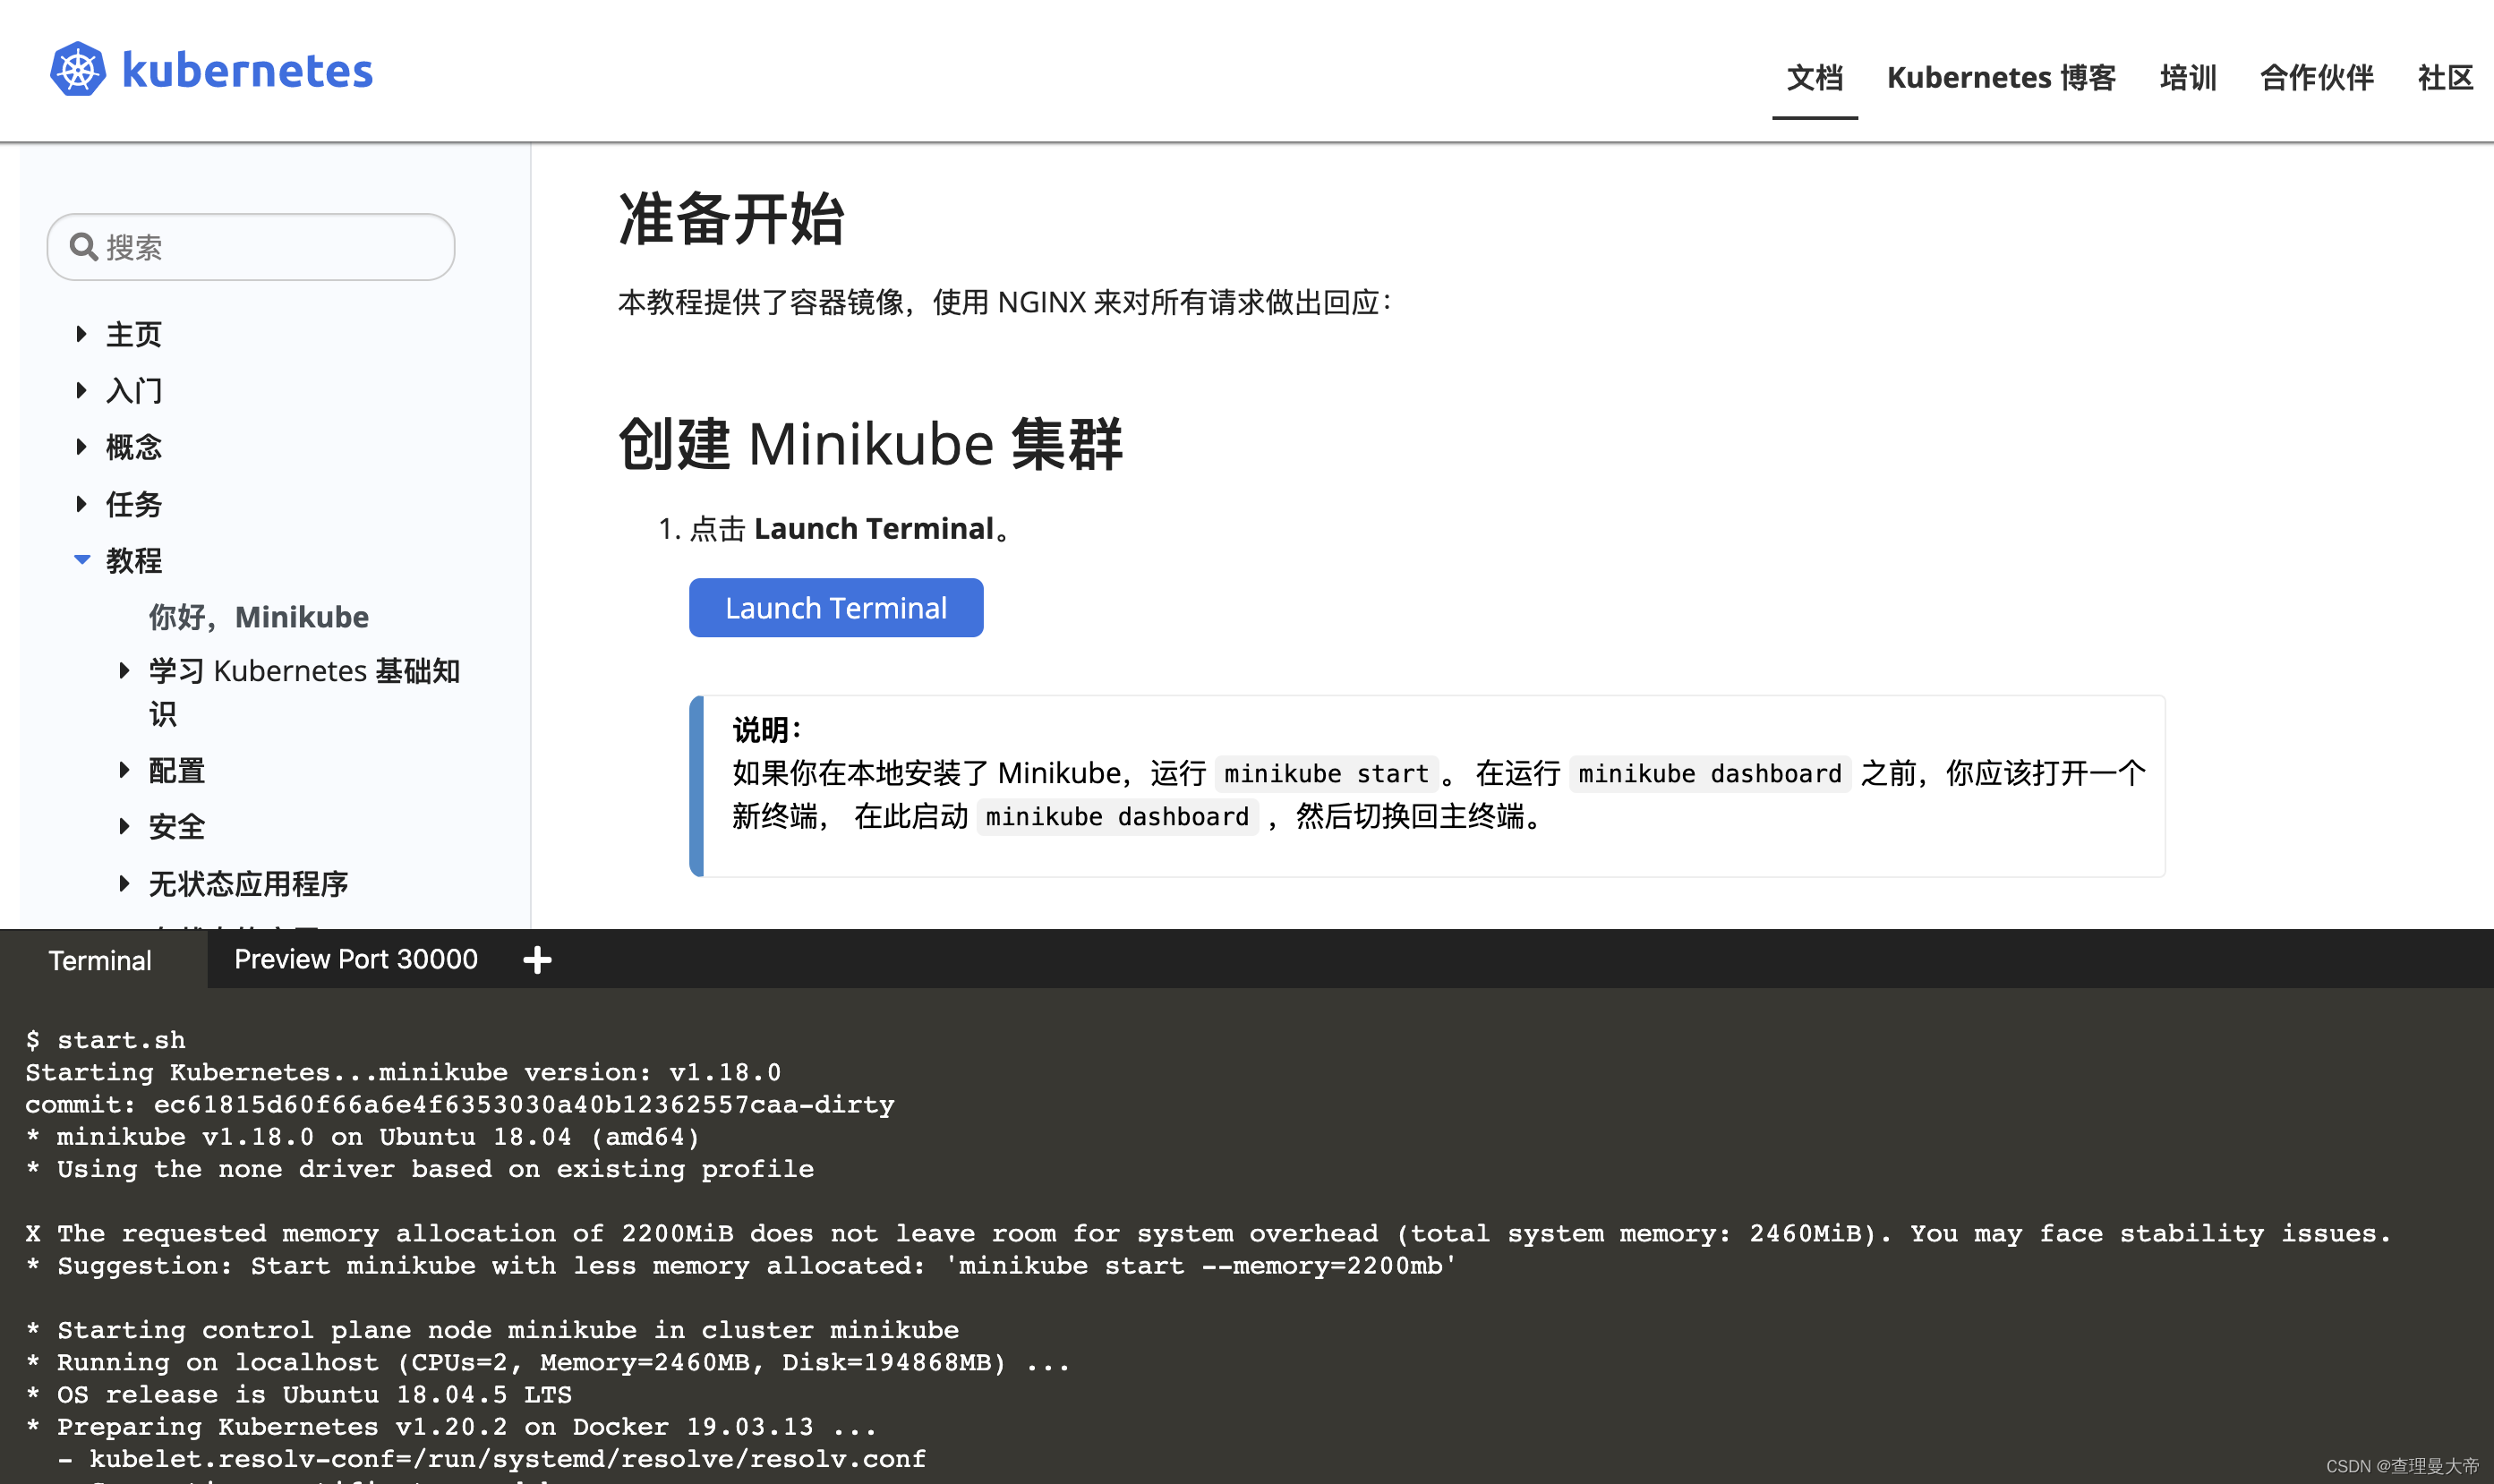Open the 培训 navigation item

[2188, 78]
